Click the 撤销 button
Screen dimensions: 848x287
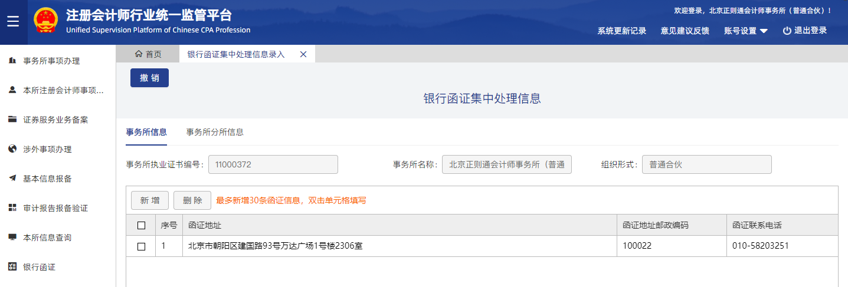click(149, 78)
